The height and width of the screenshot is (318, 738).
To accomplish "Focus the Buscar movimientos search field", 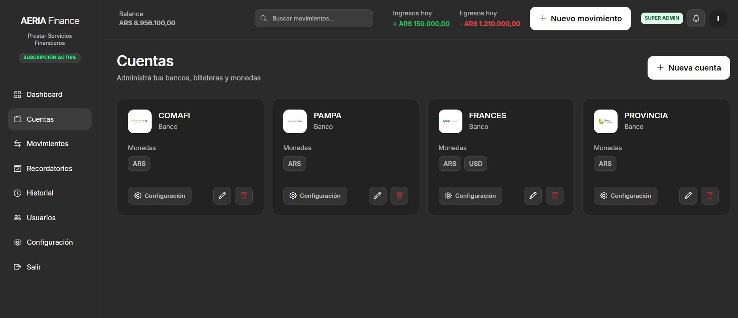I will (x=314, y=19).
